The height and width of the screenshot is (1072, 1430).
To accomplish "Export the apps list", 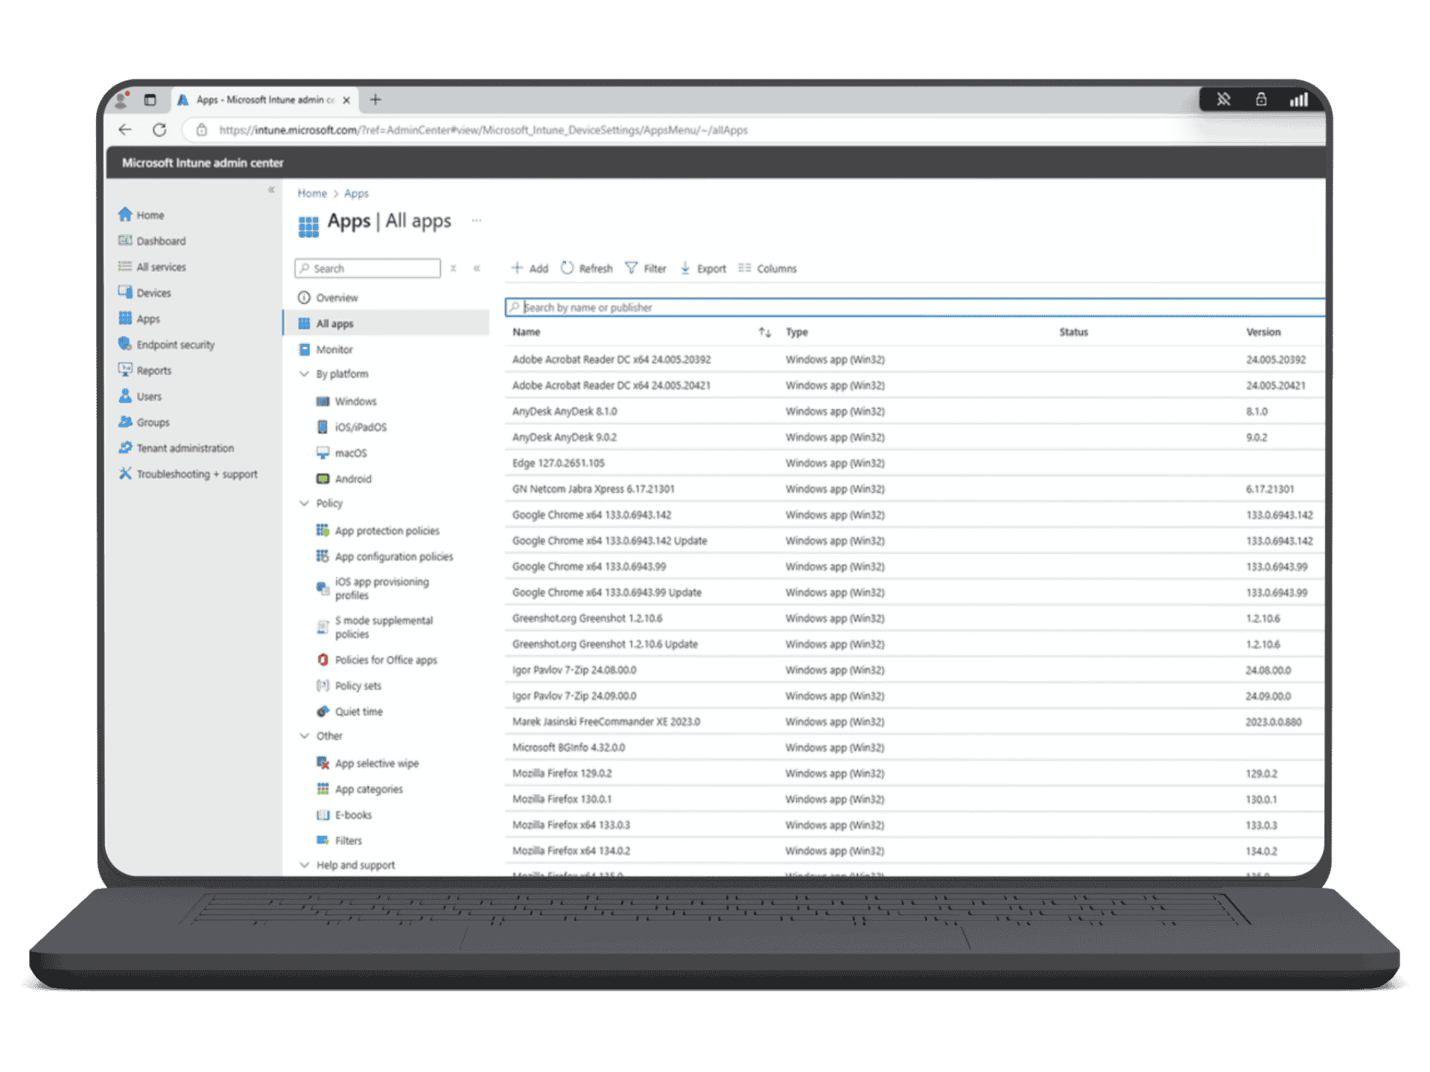I will coord(702,268).
